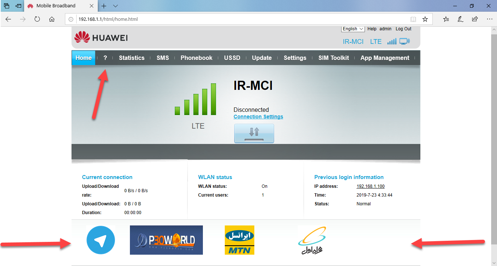This screenshot has width=497, height=266.
Task: Open the P30World banner image
Action: [x=166, y=240]
